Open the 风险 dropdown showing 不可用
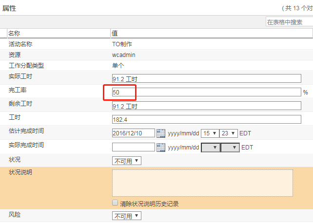This screenshot has height=223, width=313. (127, 216)
